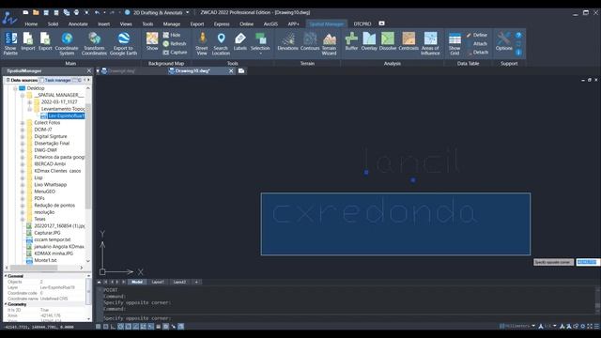601x338 pixels.
Task: Select Capturar.JPG in data sources
Action: (47, 233)
